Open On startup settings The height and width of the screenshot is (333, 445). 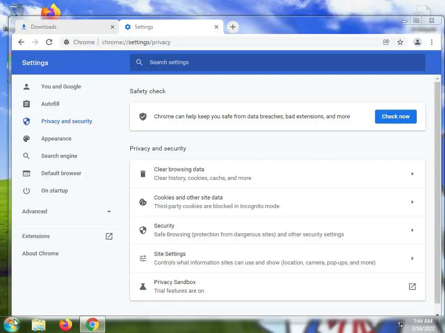pyautogui.click(x=54, y=191)
